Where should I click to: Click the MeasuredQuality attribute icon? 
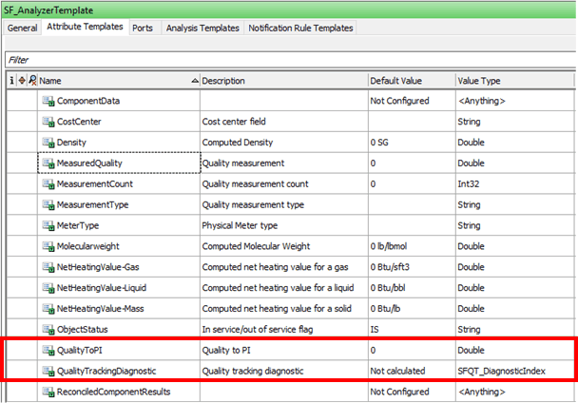coord(48,163)
